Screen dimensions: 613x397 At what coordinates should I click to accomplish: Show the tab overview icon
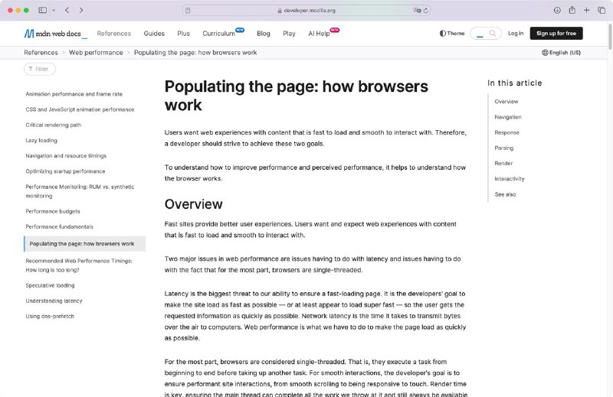point(602,10)
